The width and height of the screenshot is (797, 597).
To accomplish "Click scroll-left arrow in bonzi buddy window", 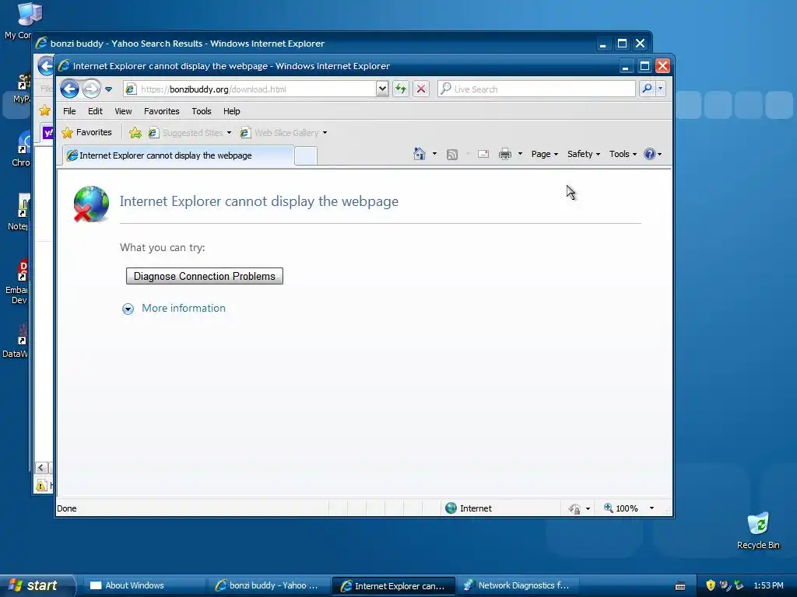I will coord(41,467).
